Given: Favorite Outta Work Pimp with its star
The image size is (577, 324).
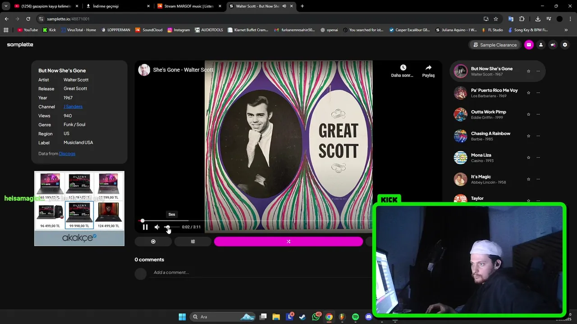Looking at the screenshot, I should [x=529, y=114].
